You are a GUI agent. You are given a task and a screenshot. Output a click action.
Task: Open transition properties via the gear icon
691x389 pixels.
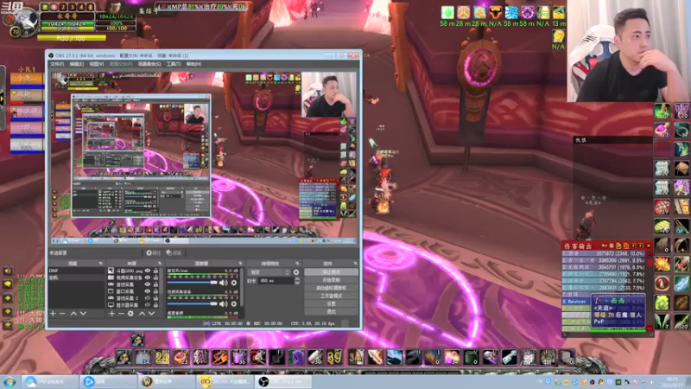coord(296,272)
